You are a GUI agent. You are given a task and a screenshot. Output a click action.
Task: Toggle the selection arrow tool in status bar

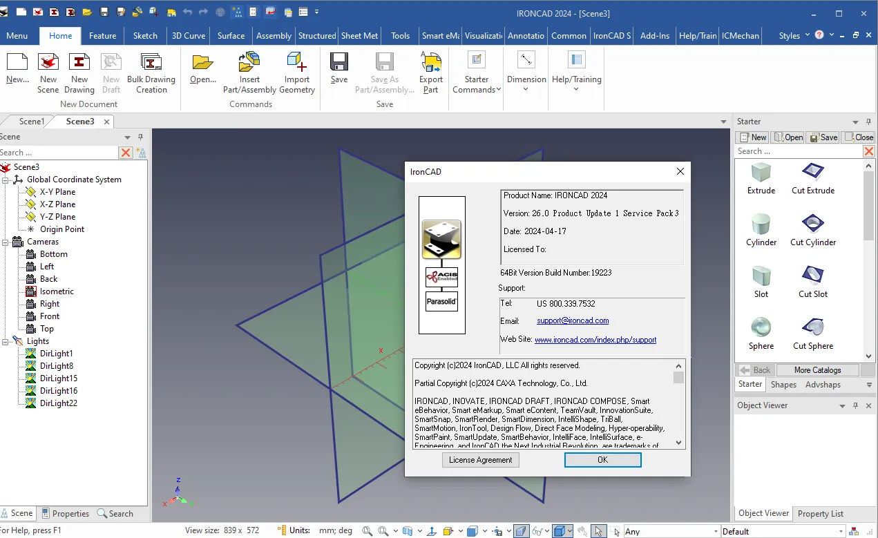(598, 531)
